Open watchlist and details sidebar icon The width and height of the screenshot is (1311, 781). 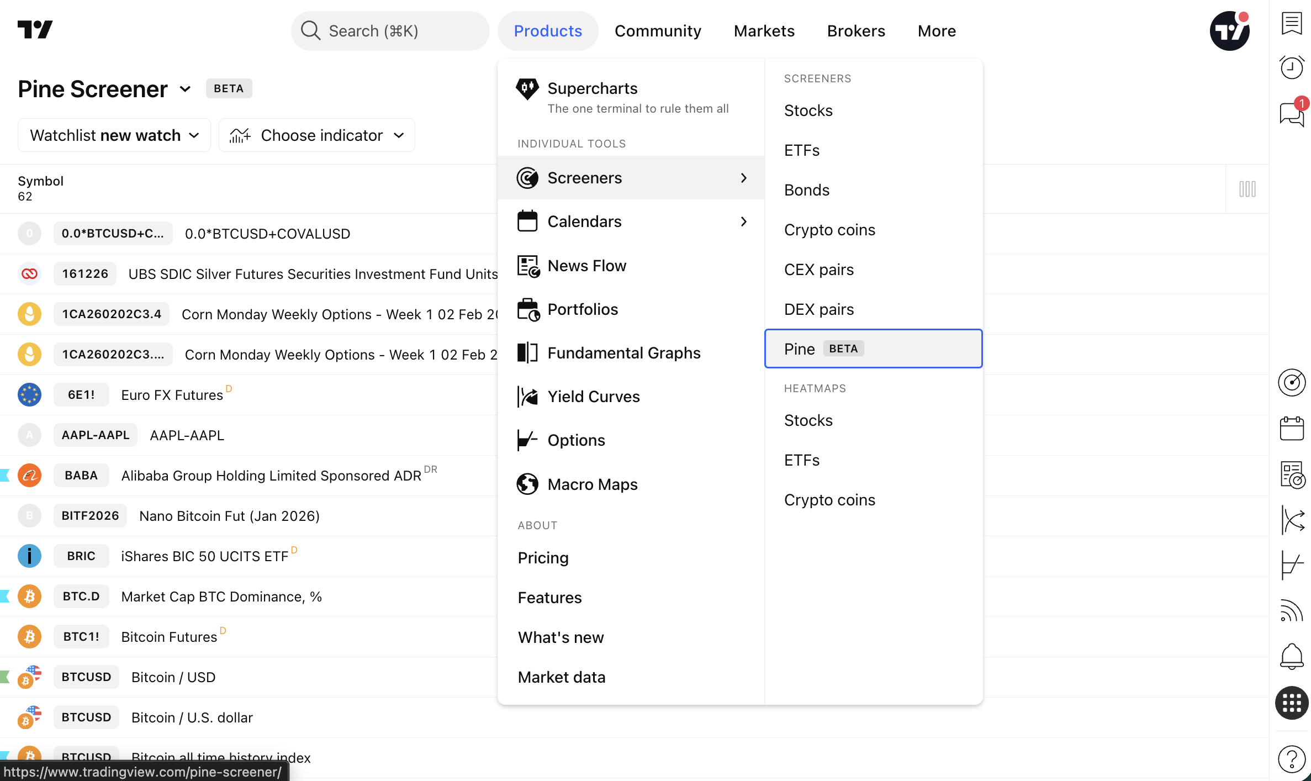pos(1291,24)
